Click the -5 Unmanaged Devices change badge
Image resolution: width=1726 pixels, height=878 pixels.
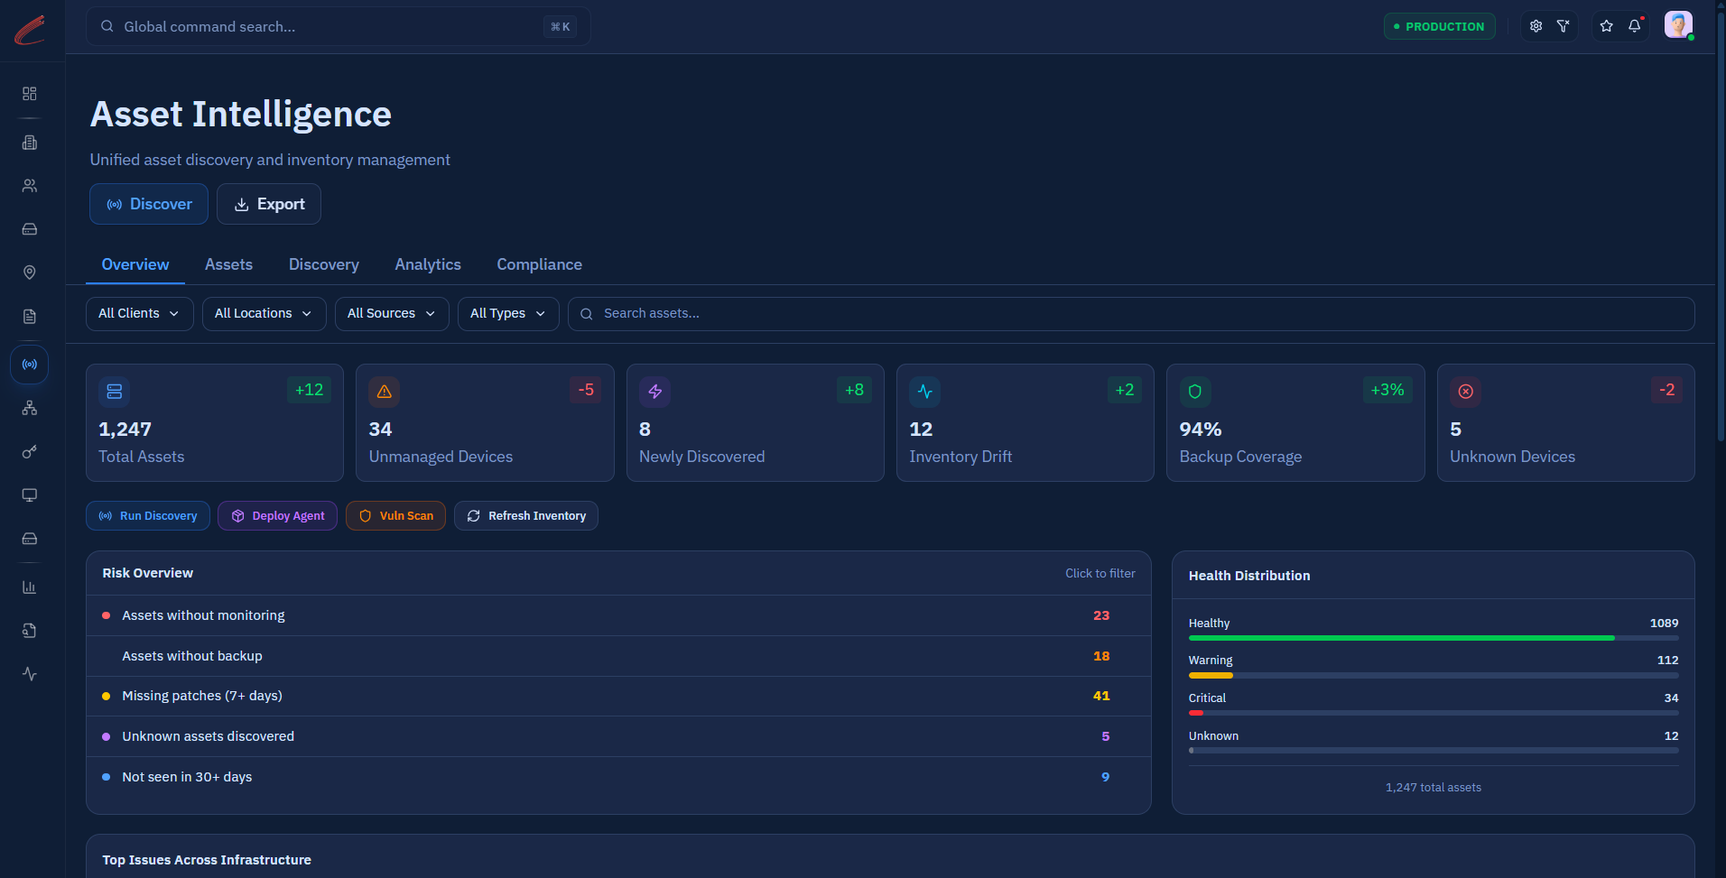point(586,390)
